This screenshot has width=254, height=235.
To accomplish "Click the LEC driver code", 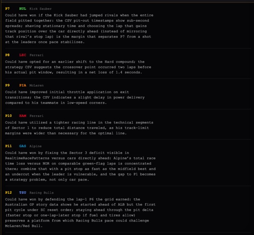I will (x=23, y=55).
